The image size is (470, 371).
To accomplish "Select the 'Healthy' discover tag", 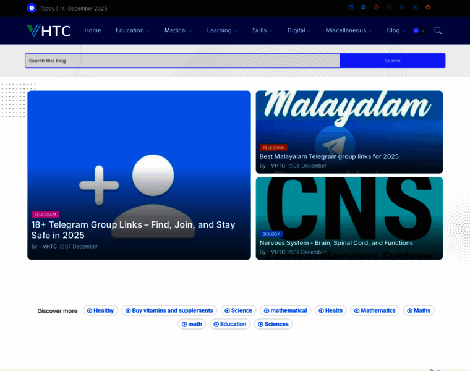I will point(100,310).
